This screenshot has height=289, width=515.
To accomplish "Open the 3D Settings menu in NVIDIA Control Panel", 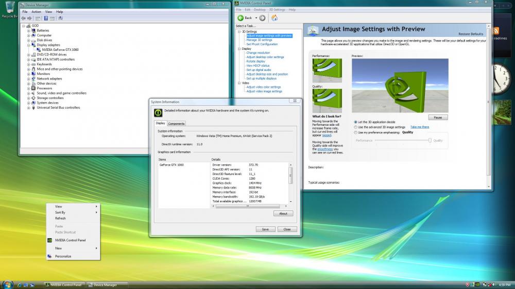I will coord(277,10).
